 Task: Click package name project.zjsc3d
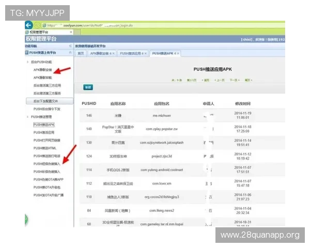(162, 156)
